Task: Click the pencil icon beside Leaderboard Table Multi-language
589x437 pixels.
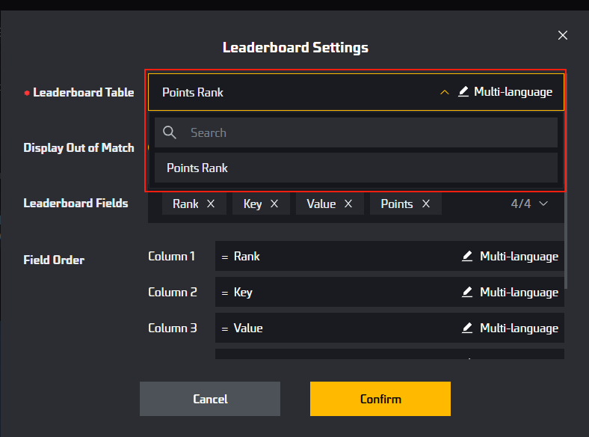Action: (463, 92)
